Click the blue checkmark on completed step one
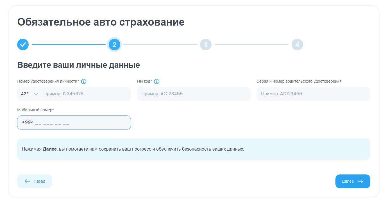Viewport: 388px width, 202px height. [x=23, y=44]
